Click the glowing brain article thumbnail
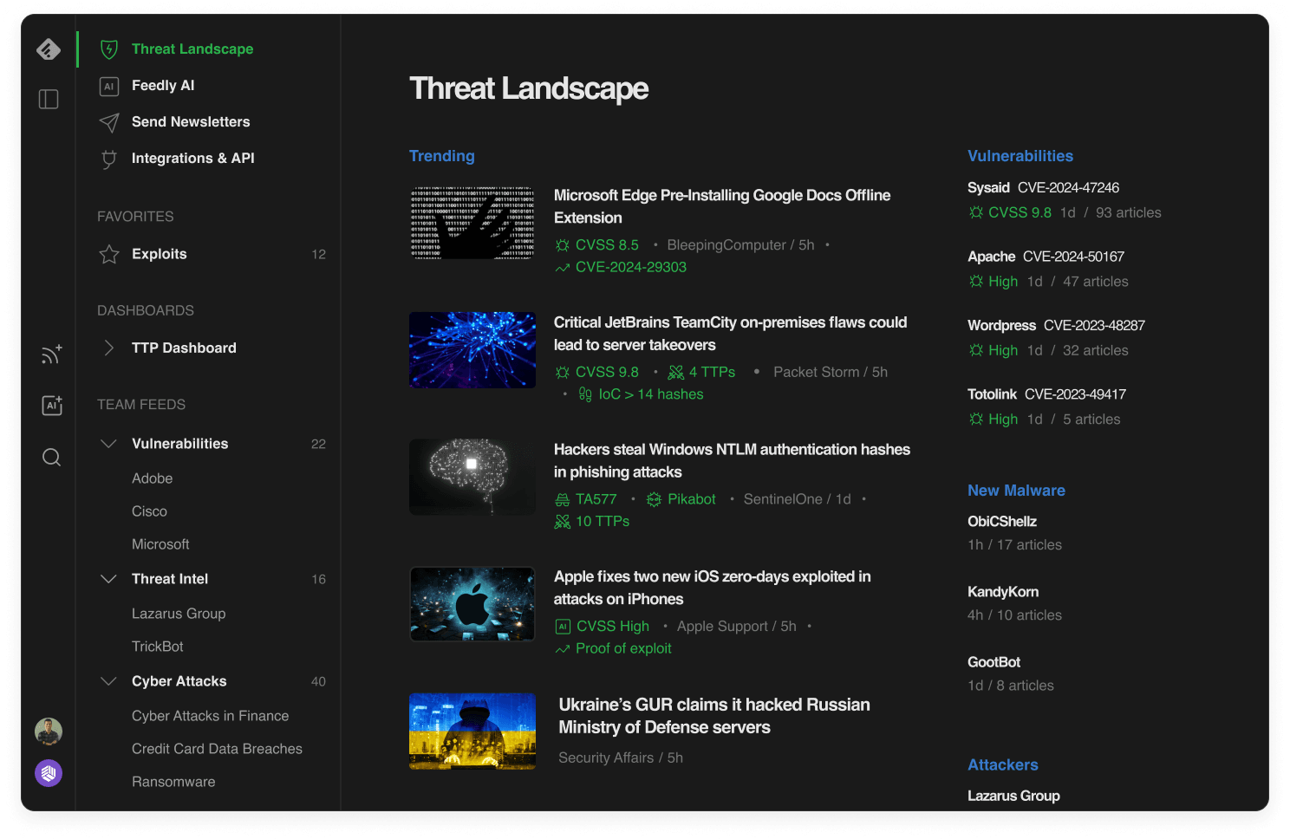The width and height of the screenshot is (1290, 839). coord(472,478)
